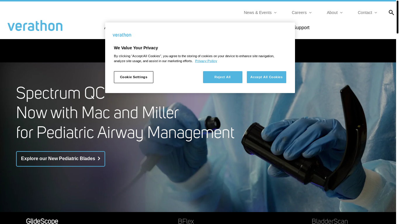Open the About menu
The image size is (399, 224).
pyautogui.click(x=332, y=13)
